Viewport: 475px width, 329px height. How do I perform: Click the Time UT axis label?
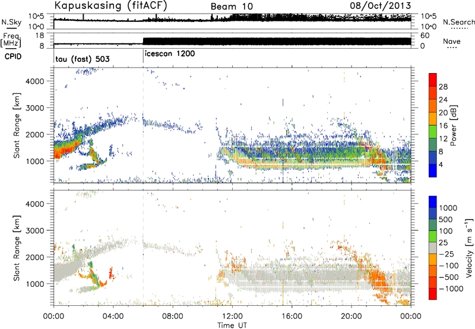click(x=232, y=325)
